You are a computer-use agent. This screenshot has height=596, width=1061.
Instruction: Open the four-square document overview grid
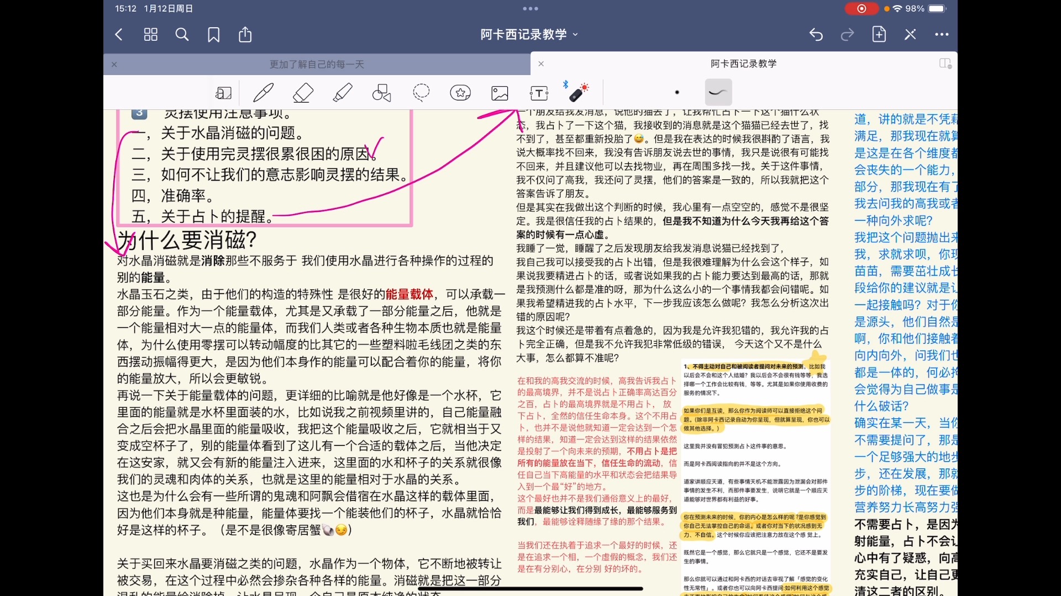point(150,34)
